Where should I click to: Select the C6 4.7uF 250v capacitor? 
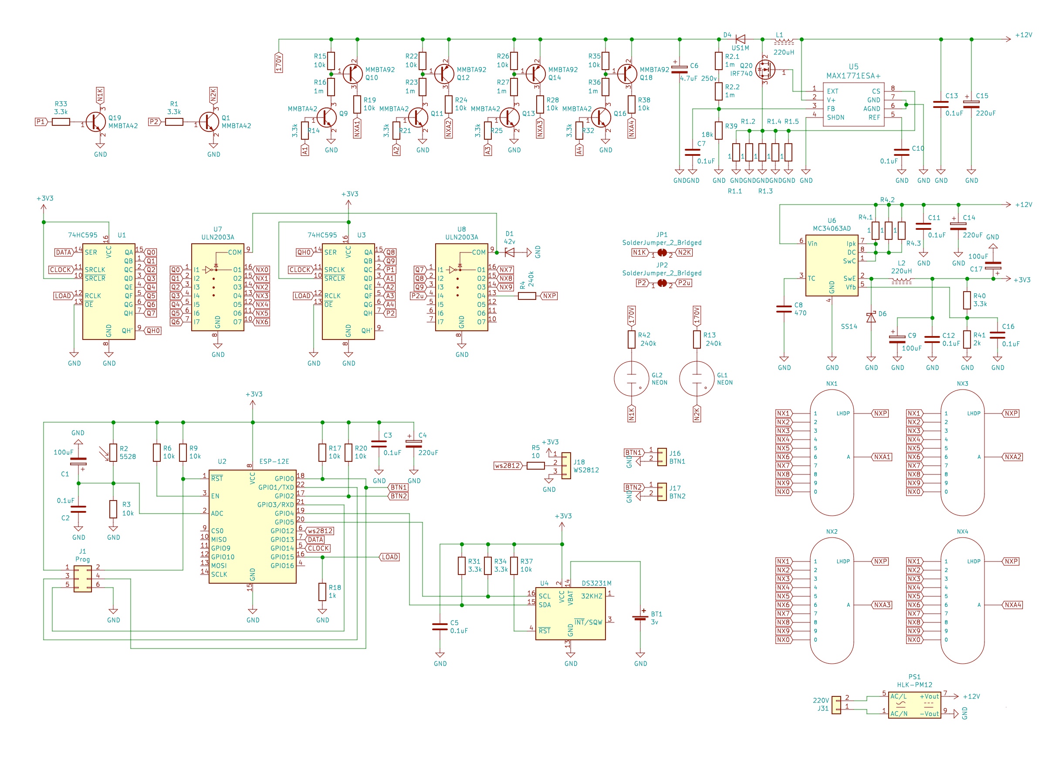point(680,69)
